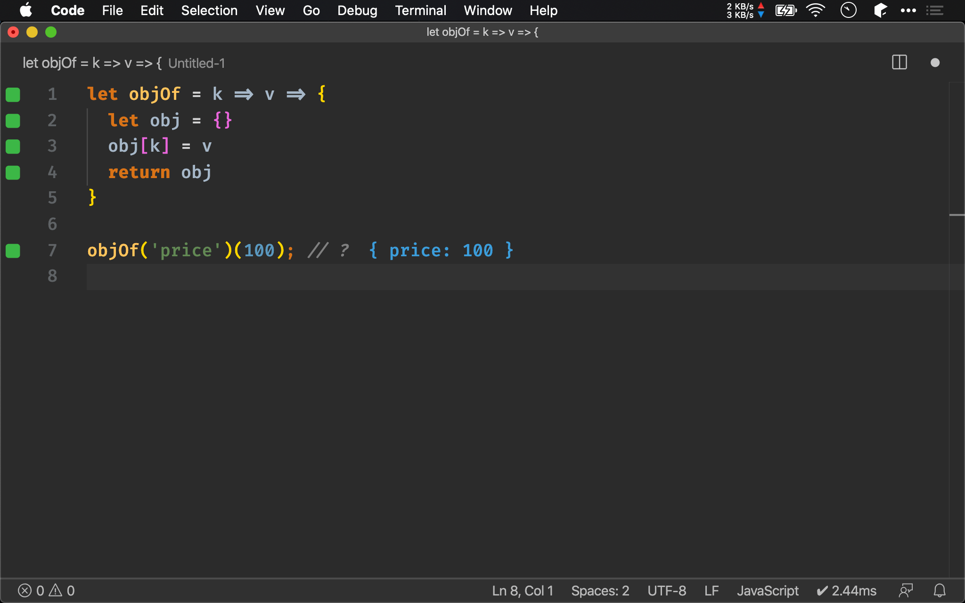965x603 pixels.
Task: Click the split editor icon
Action: (899, 63)
